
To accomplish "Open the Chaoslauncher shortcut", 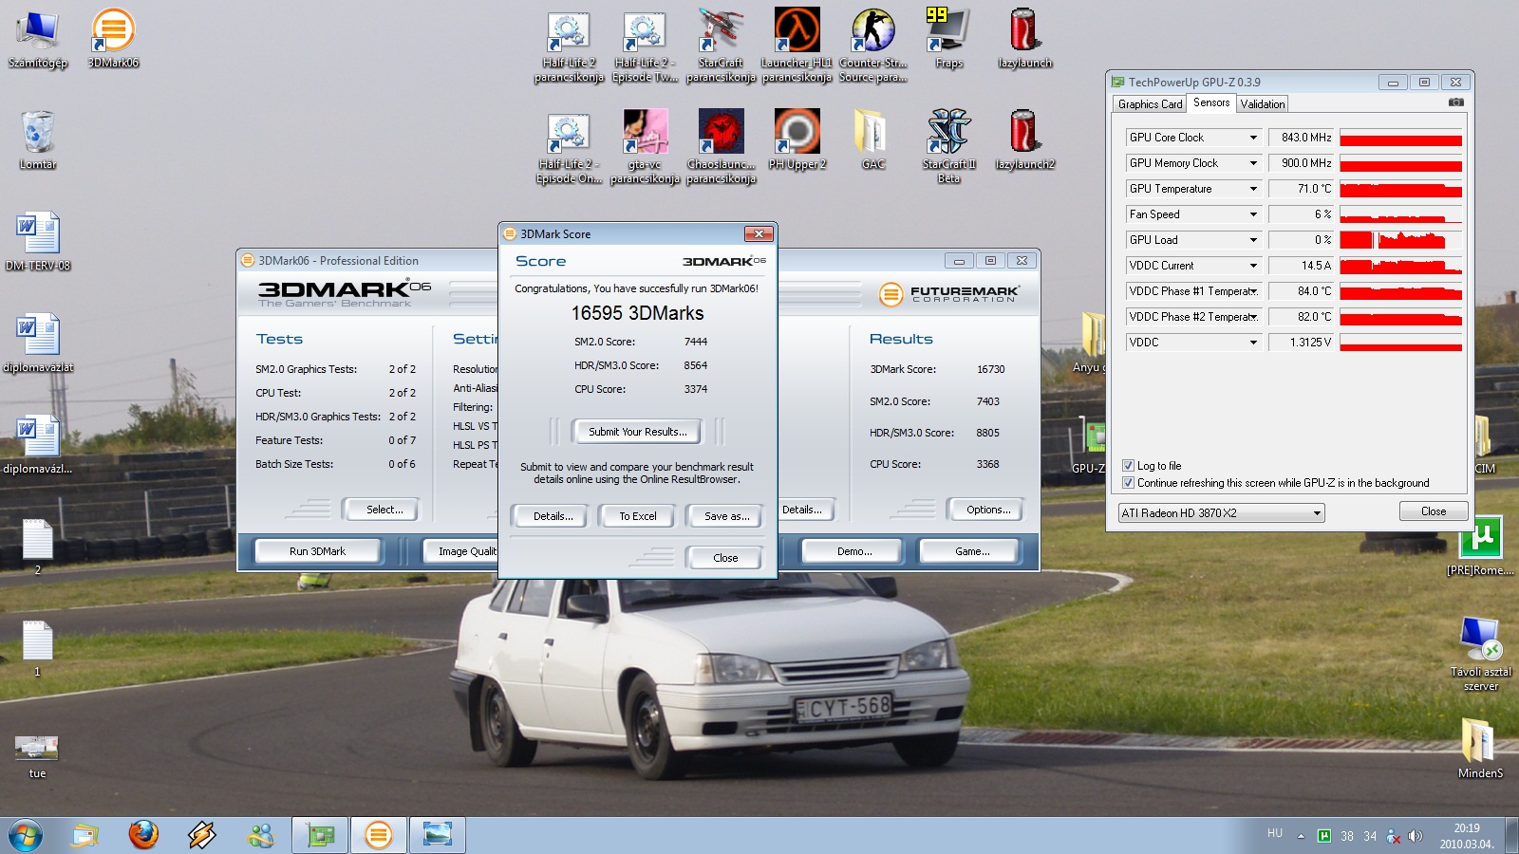I will [721, 147].
